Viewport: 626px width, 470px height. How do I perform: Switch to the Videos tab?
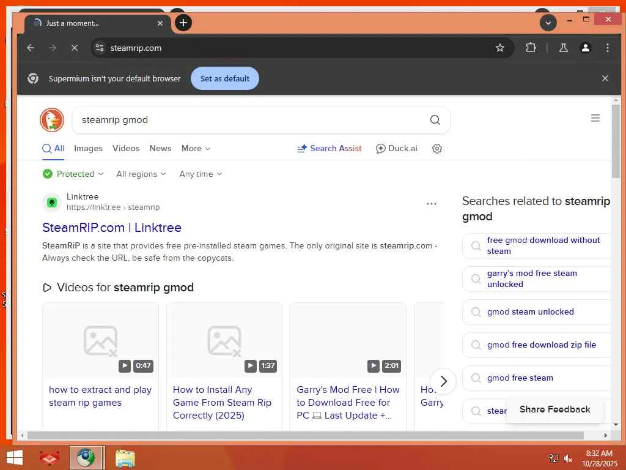(126, 148)
